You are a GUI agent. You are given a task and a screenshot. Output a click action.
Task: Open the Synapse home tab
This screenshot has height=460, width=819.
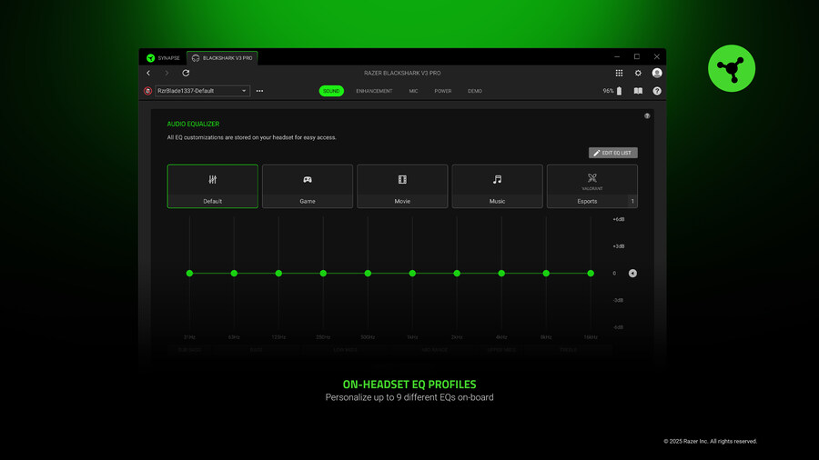pos(163,58)
